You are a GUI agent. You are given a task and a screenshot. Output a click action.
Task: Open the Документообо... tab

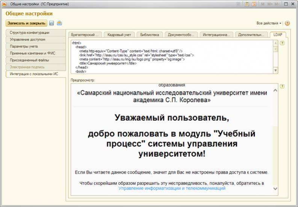tap(181, 35)
